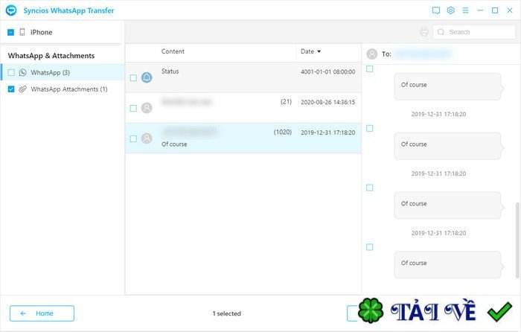
Task: Sort by the Date column dropdown arrow
Action: pyautogui.click(x=319, y=51)
